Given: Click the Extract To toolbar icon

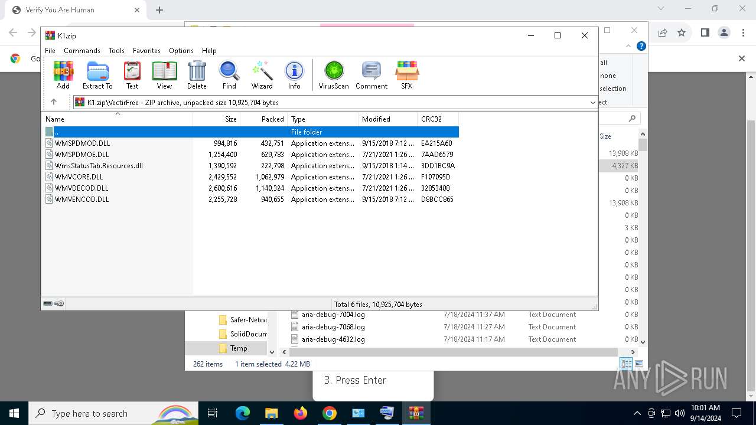Looking at the screenshot, I should (97, 76).
